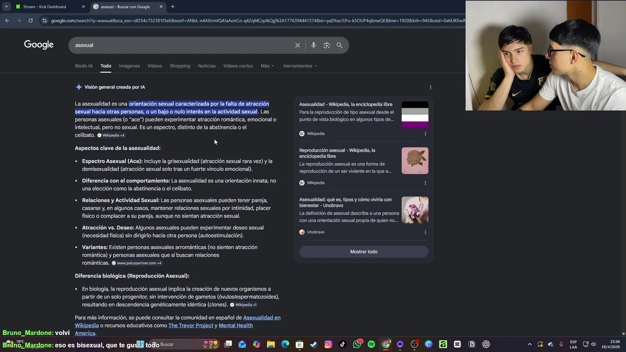
Task: Click the ESP LAA language indicator
Action: coord(573,344)
